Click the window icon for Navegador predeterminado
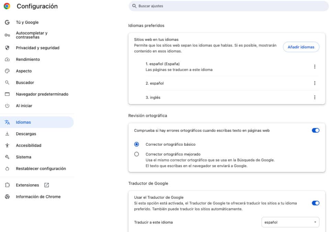The image size is (331, 232). (x=7, y=94)
